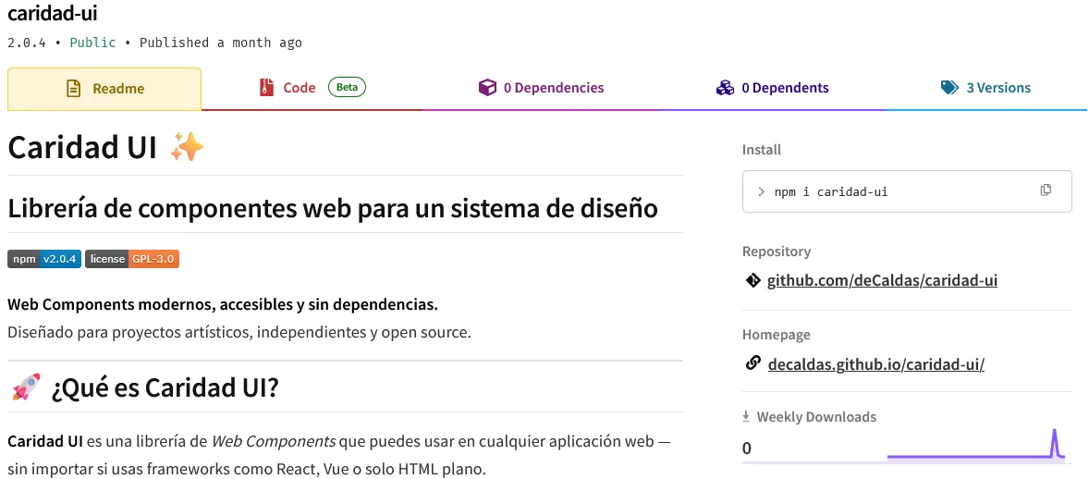
Task: Click the npm i caridad-ui install box
Action: coord(887,191)
